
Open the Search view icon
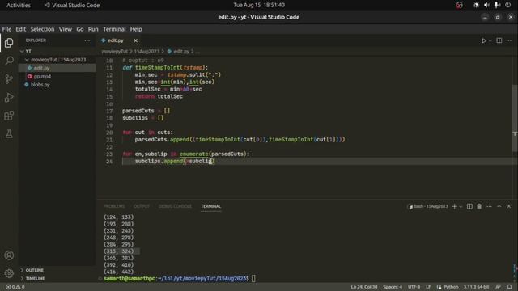click(9, 61)
